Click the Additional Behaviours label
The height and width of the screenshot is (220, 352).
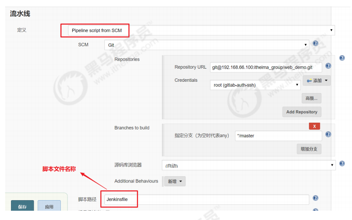click(x=136, y=181)
